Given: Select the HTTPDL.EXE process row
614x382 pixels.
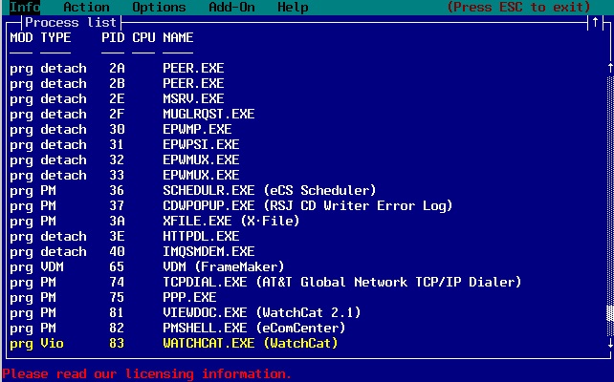Looking at the screenshot, I should tap(124, 236).
